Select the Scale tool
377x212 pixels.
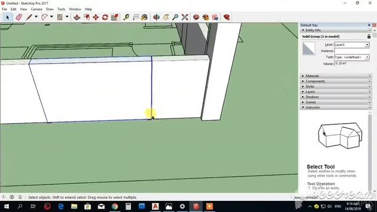[x=115, y=17]
